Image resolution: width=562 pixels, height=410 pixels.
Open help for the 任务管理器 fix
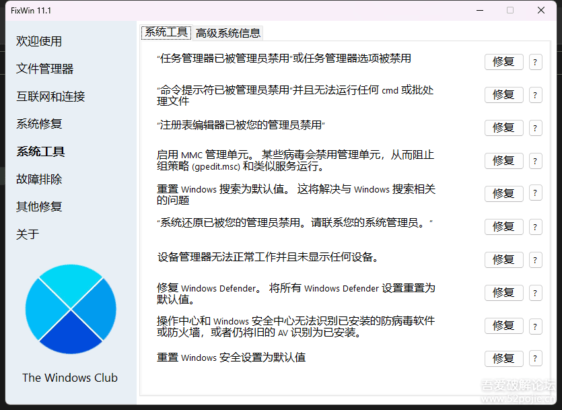click(535, 61)
